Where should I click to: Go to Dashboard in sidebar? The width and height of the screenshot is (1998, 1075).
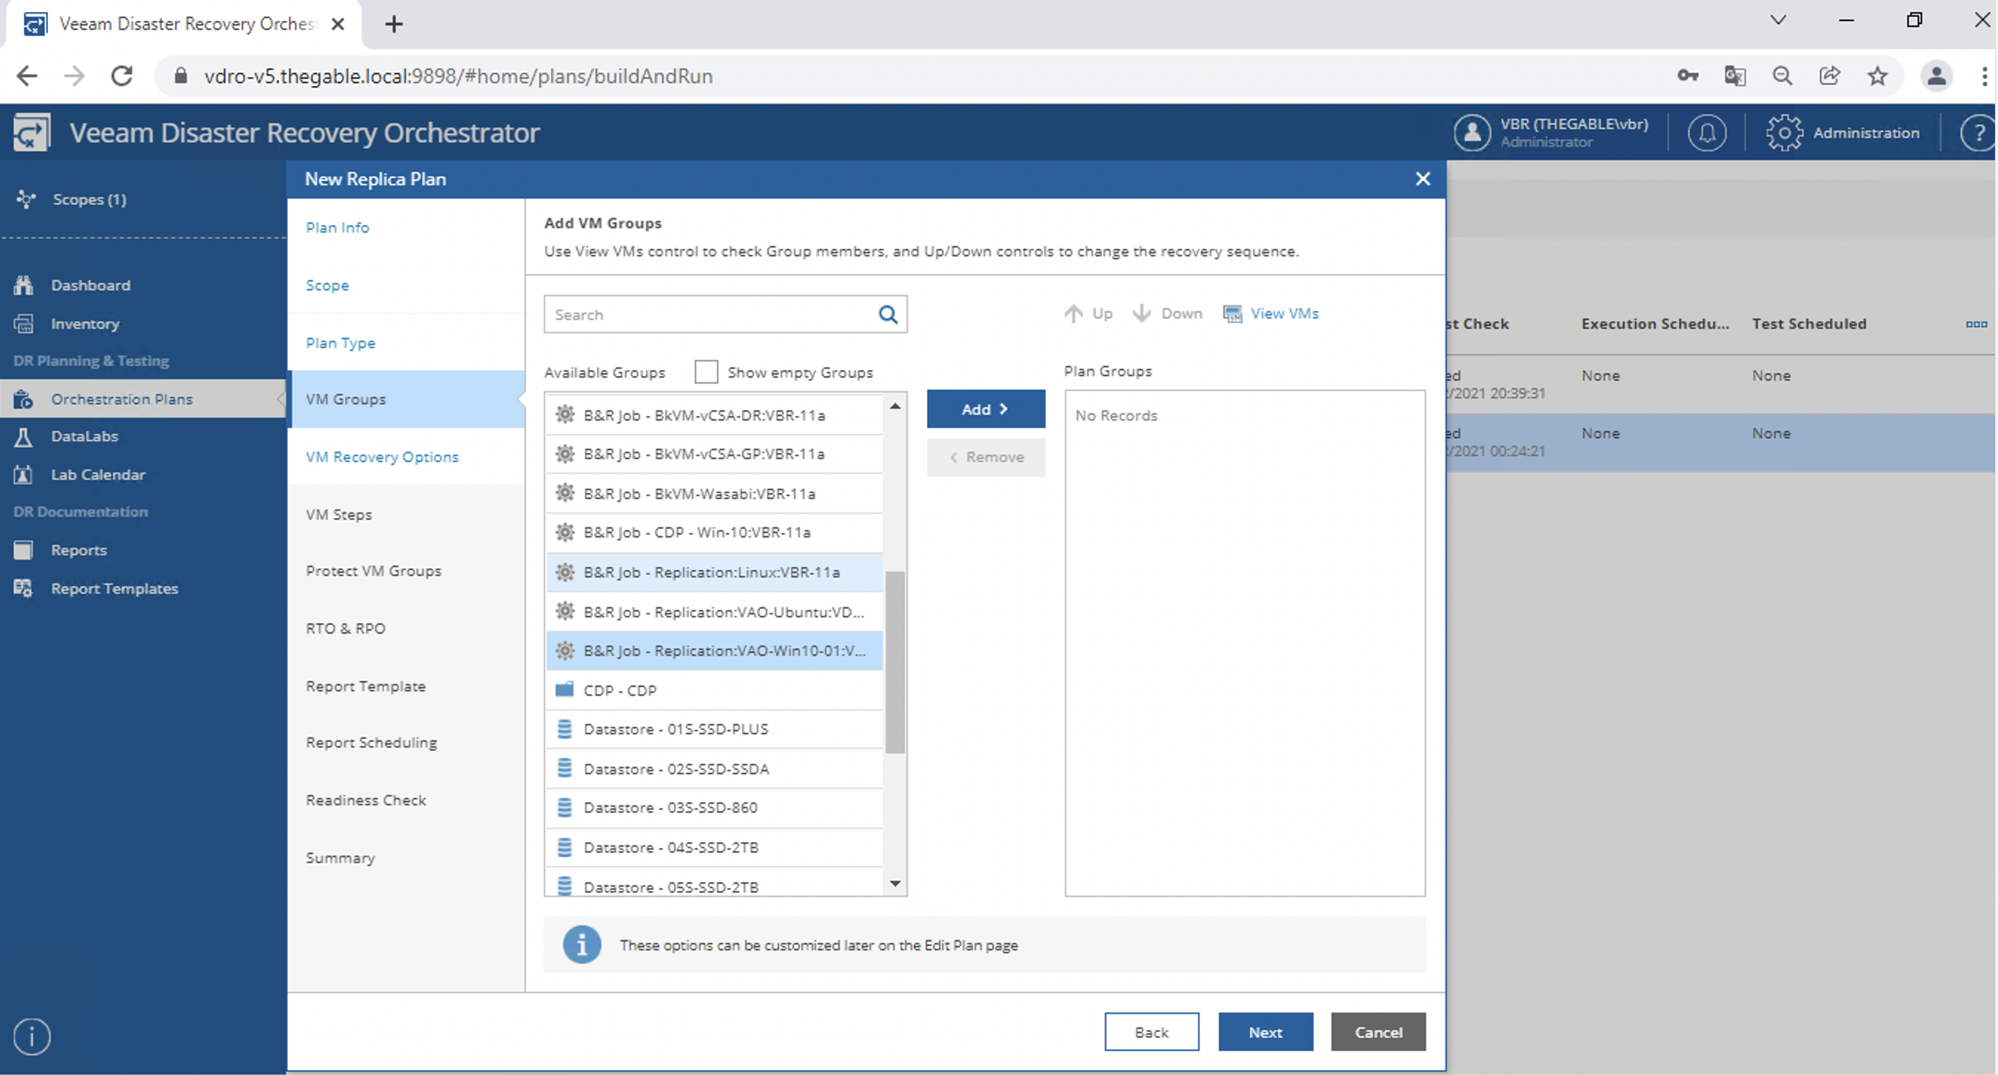pos(91,286)
